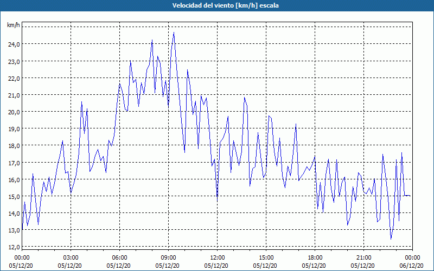Screen dimensions: 434x271
Task: Click the 12,0 y-axis value
Action: [14, 247]
